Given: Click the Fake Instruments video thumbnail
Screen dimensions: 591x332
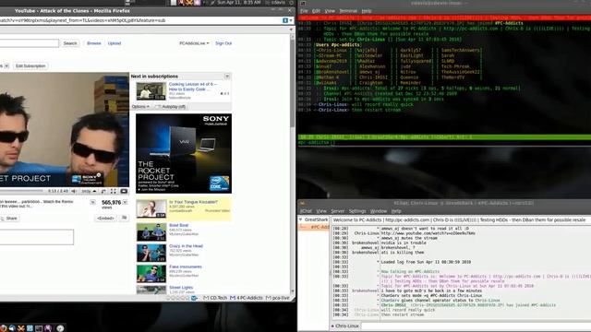Looking at the screenshot, I should 151,273.
